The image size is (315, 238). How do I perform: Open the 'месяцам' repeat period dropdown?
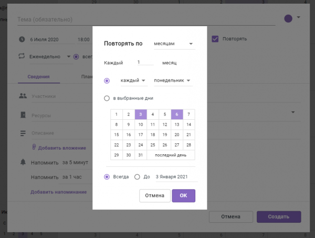click(x=173, y=44)
